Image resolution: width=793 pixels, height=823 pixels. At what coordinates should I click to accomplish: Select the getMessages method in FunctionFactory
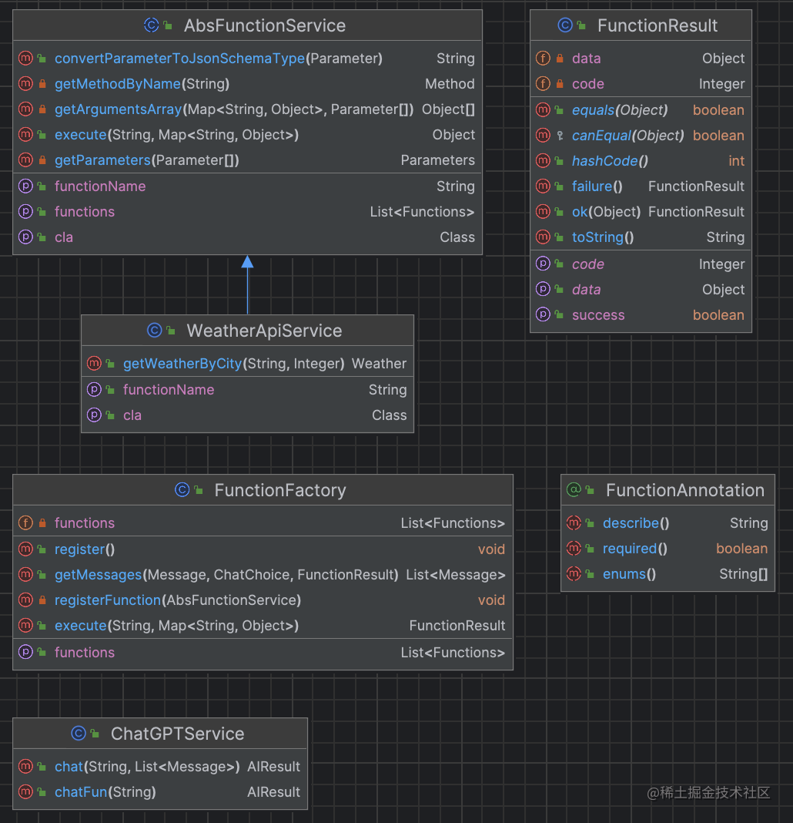(263, 575)
